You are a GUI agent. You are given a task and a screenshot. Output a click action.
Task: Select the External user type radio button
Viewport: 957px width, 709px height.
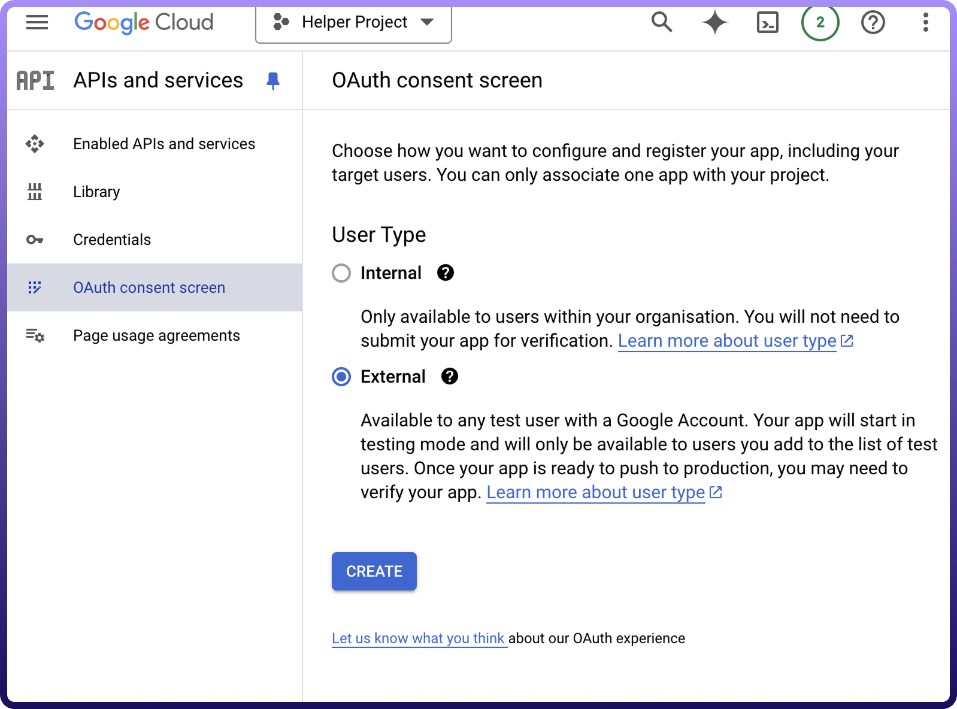coord(341,377)
